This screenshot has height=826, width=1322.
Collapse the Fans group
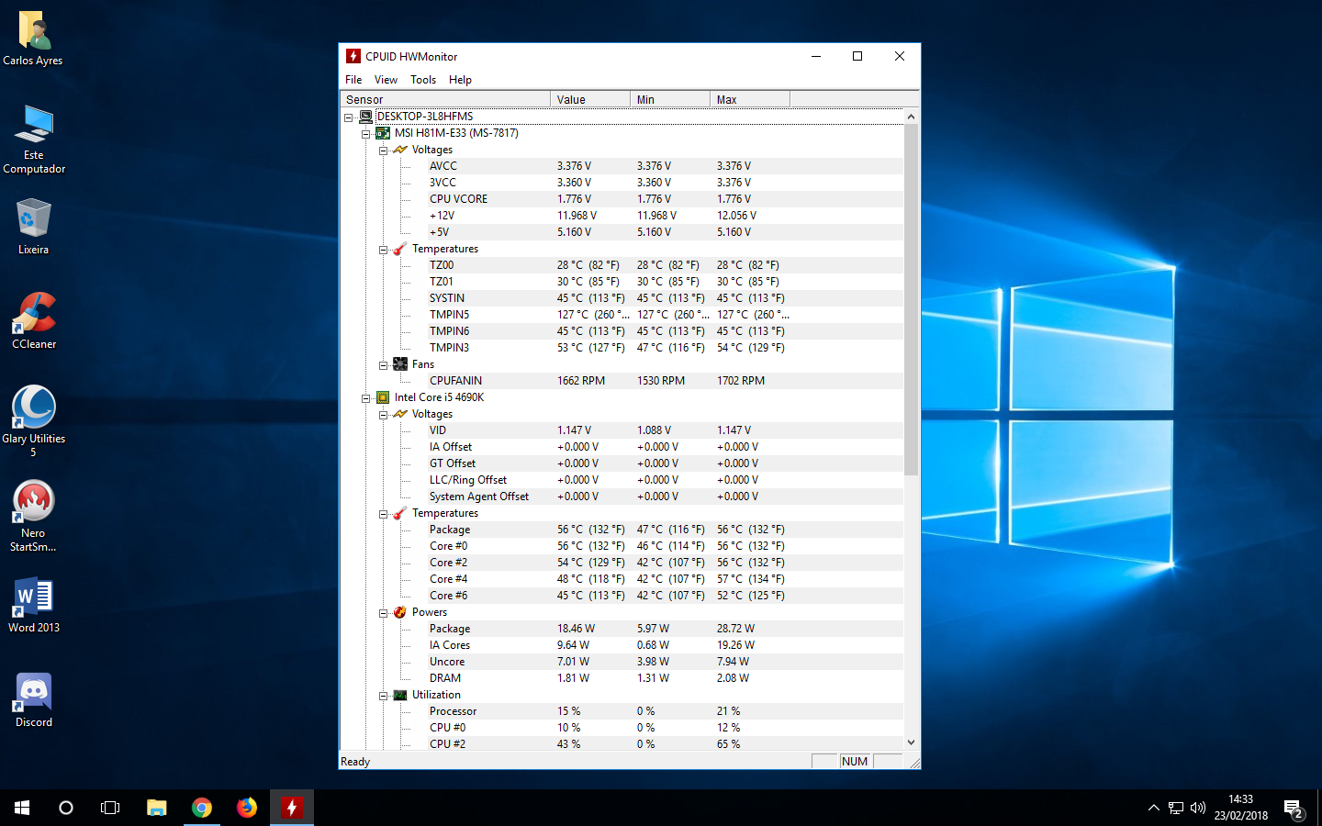click(384, 365)
